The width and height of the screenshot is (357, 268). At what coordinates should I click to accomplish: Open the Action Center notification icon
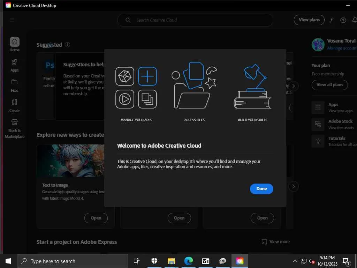(x=346, y=261)
